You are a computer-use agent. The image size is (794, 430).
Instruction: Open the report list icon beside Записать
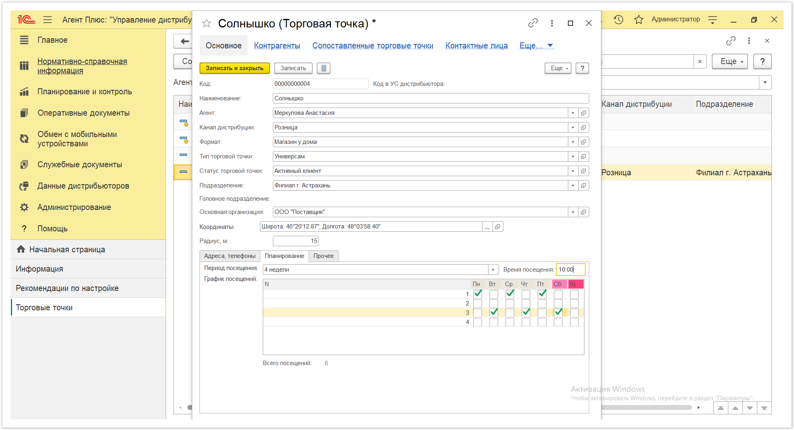pos(324,68)
